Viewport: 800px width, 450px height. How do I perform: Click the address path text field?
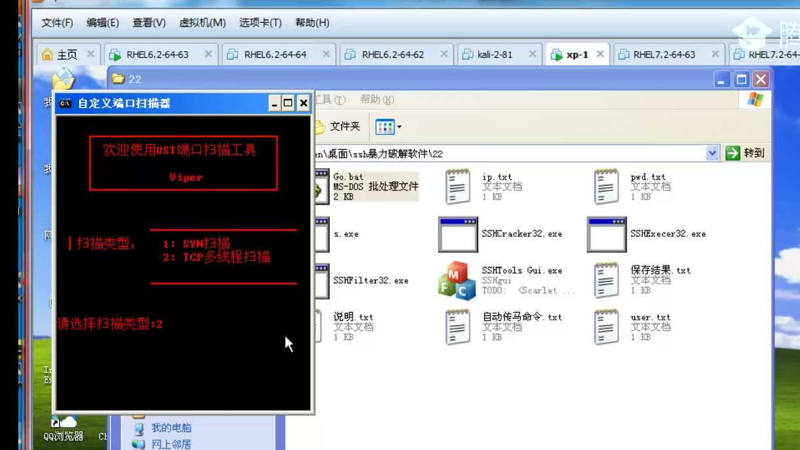510,154
